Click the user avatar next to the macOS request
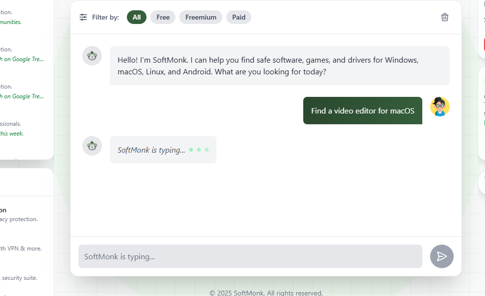The height and width of the screenshot is (296, 485). click(x=439, y=107)
